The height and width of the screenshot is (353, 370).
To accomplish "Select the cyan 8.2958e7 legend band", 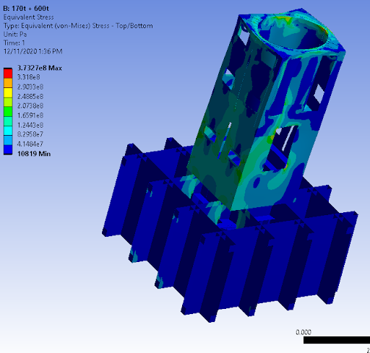I will pos(8,131).
